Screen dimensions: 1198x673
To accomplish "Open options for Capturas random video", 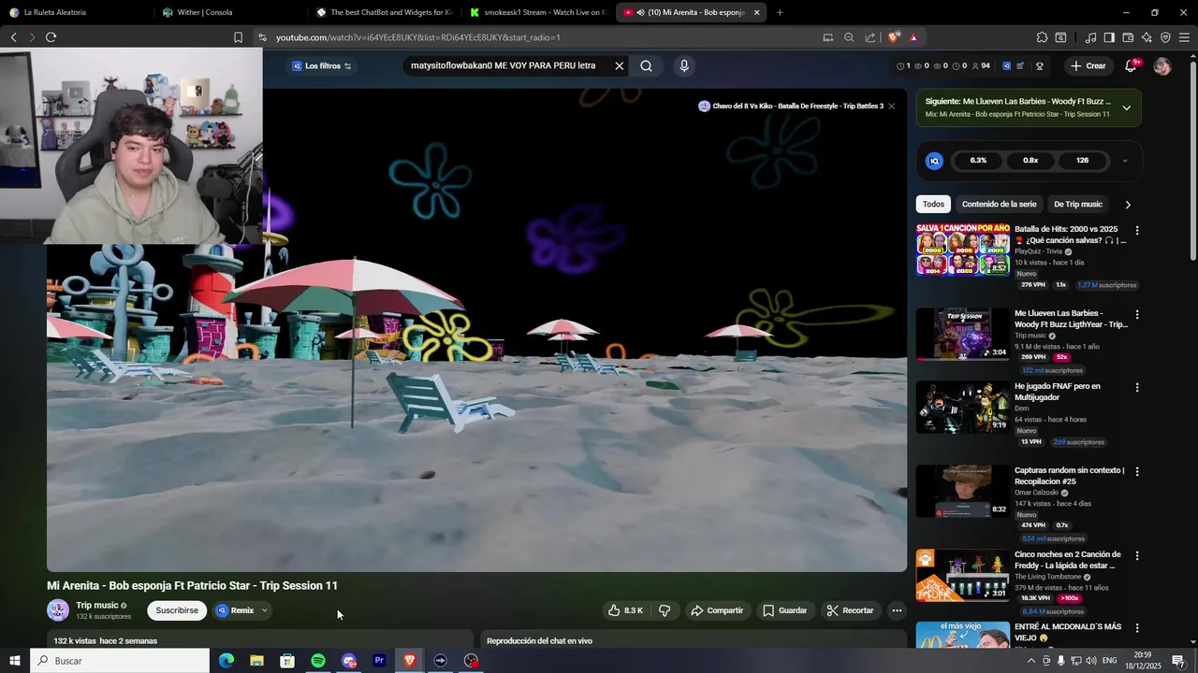I will 1137,471.
